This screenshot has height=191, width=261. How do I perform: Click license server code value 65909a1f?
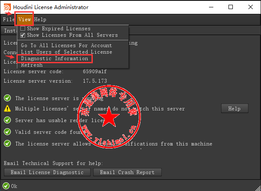pos(95,71)
